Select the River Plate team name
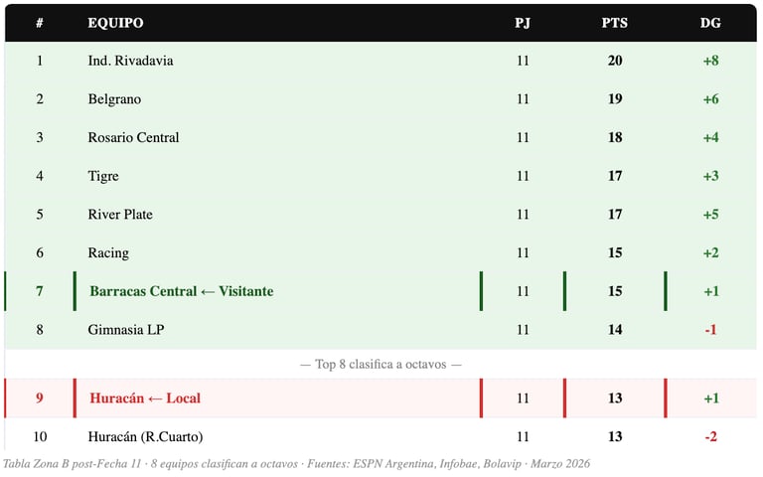This screenshot has height=477, width=763. (x=120, y=215)
